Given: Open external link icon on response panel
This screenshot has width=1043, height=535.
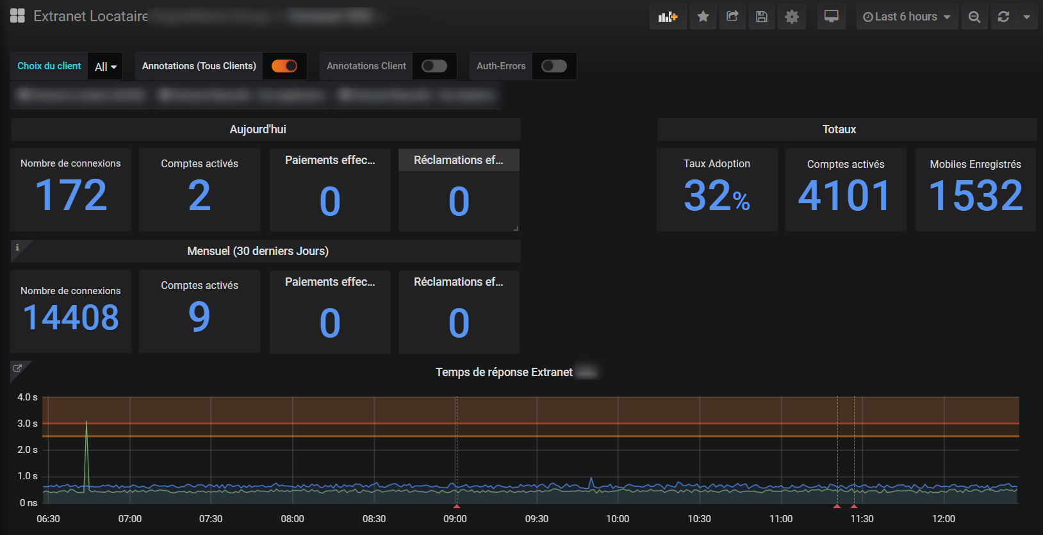Looking at the screenshot, I should pos(17,368).
